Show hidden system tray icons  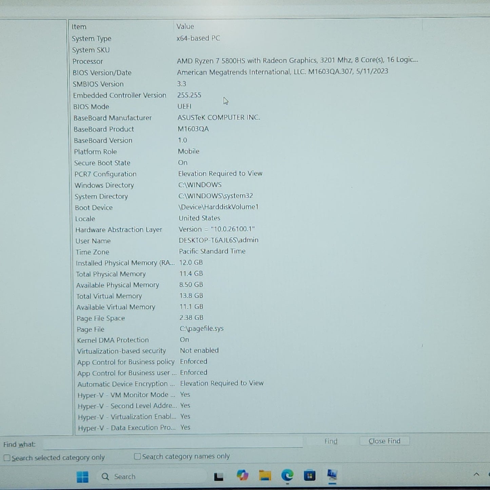point(476,474)
